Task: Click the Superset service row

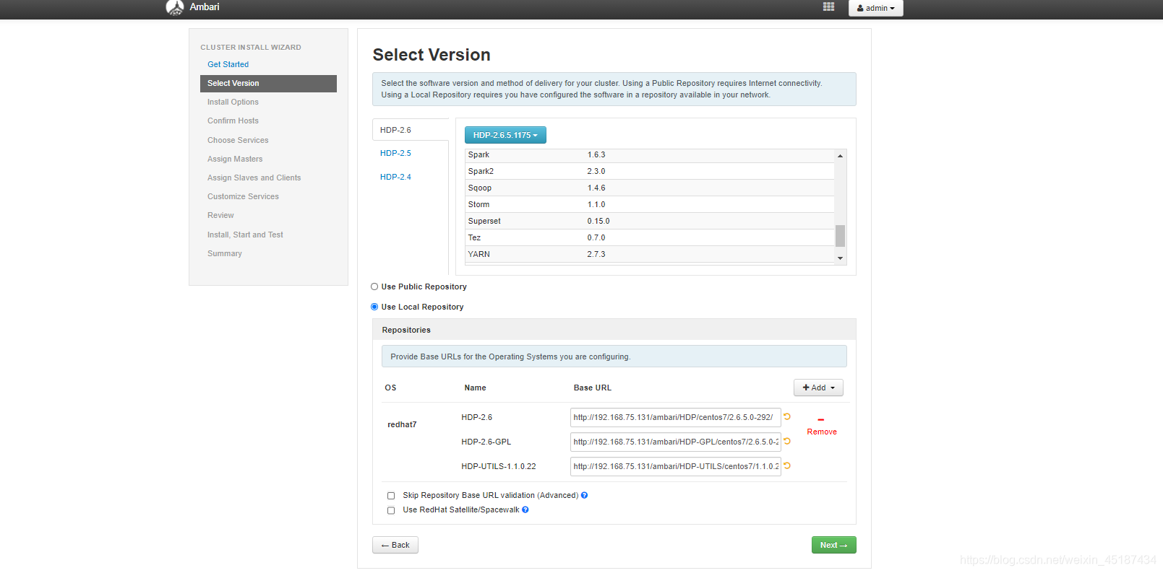Action: point(650,221)
